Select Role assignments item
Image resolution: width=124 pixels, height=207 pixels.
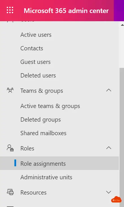point(59,163)
